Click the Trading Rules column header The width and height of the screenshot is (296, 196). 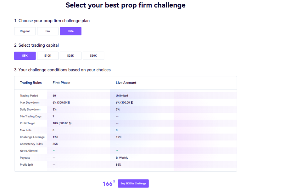click(31, 83)
